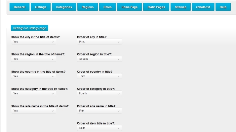The image size is (236, 132).
Task: Open Order of site name in title dropdown
Action: (x=99, y=111)
